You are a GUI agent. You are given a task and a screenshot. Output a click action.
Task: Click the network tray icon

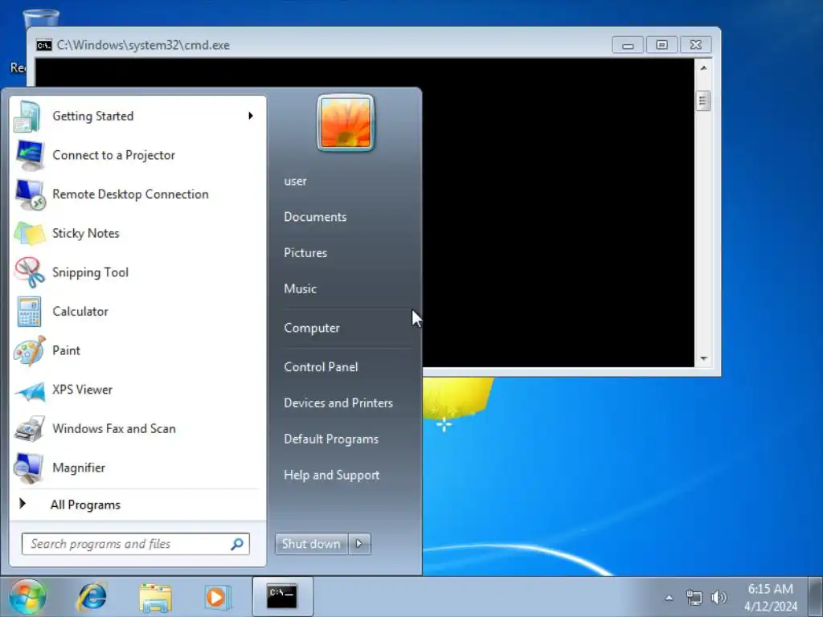[694, 597]
